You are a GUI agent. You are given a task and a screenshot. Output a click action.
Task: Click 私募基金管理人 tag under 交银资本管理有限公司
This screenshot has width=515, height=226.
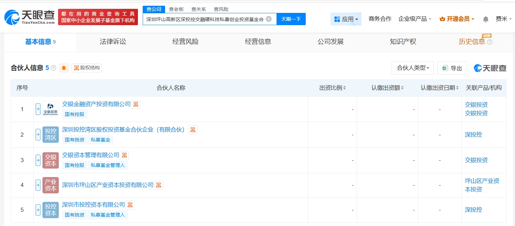(108, 165)
